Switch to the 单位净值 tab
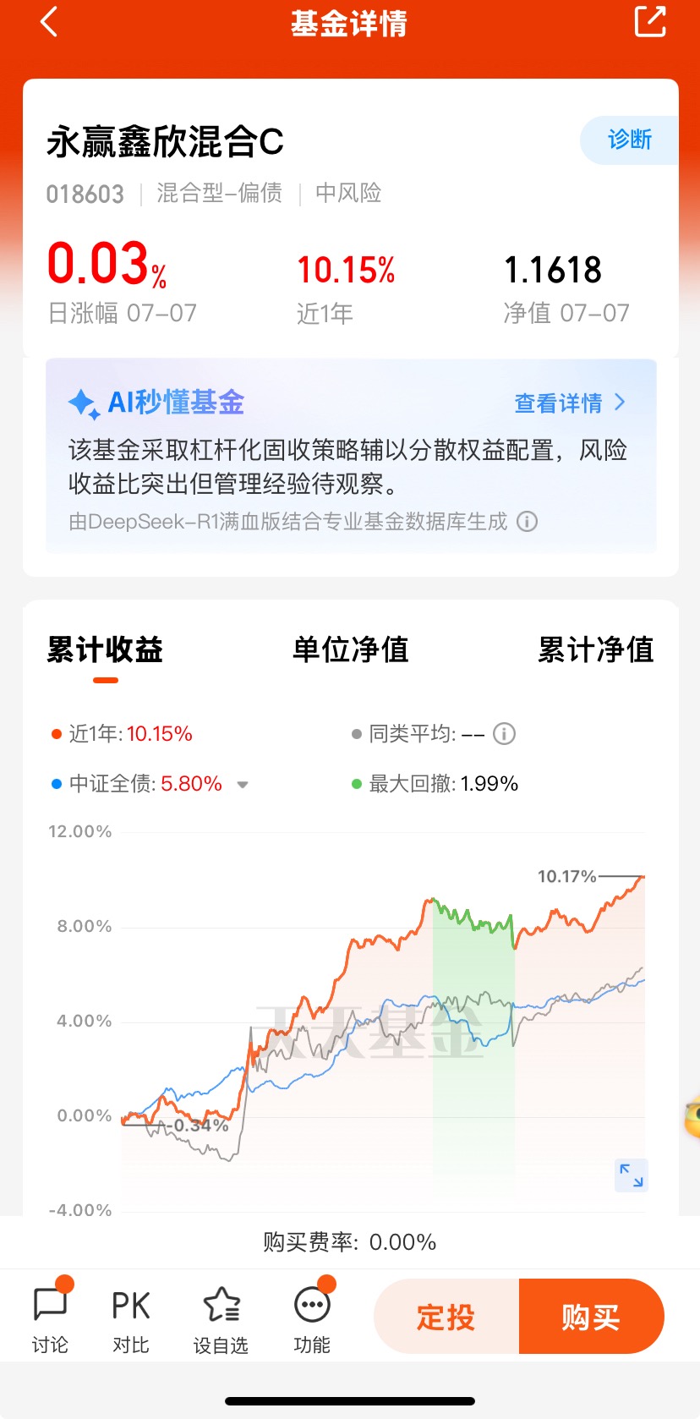 350,649
